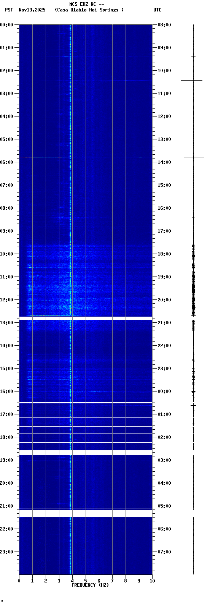Select the date label Nov13,2025
The image size is (210, 605).
pos(32,10)
